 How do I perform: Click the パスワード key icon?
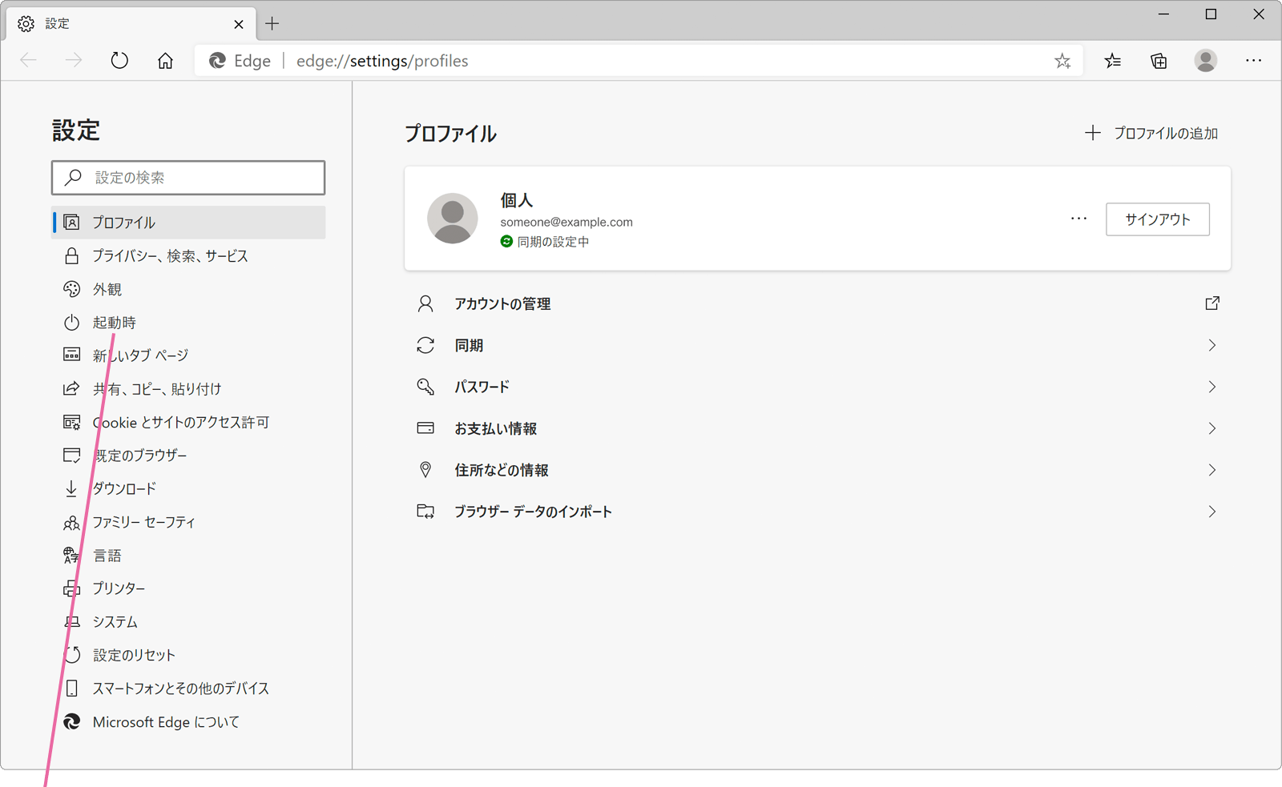point(425,387)
